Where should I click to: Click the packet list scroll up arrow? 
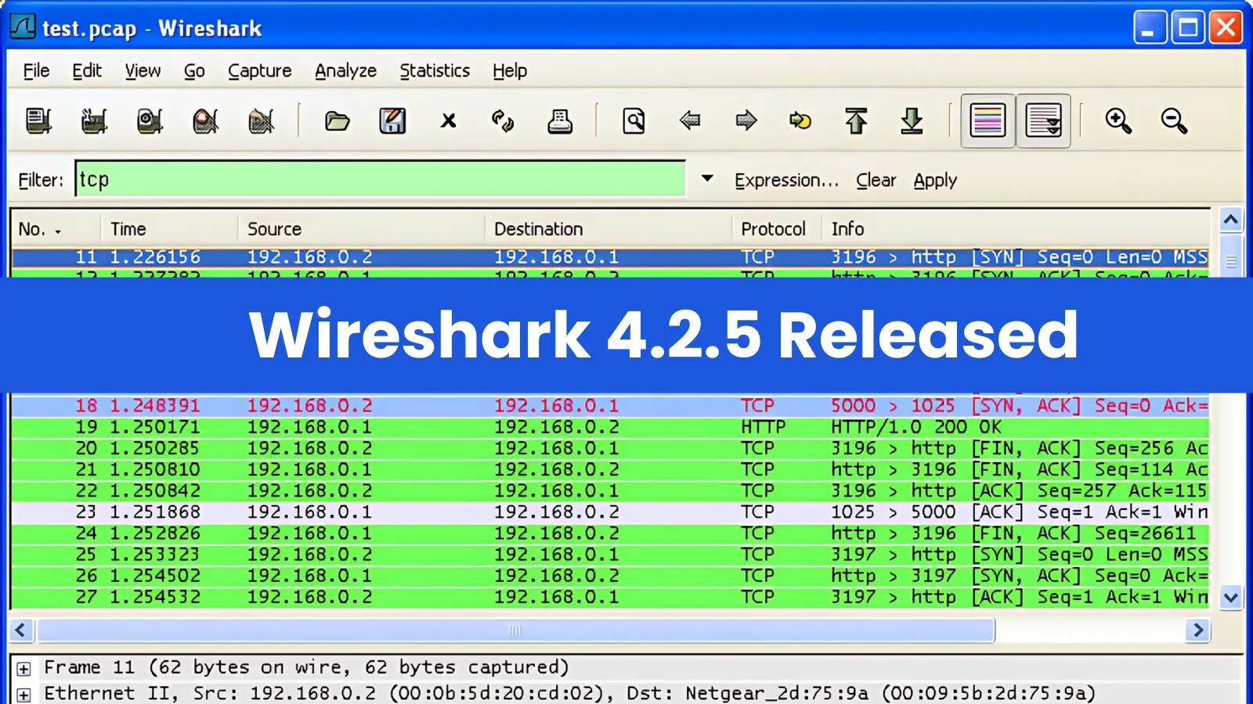coord(1230,220)
